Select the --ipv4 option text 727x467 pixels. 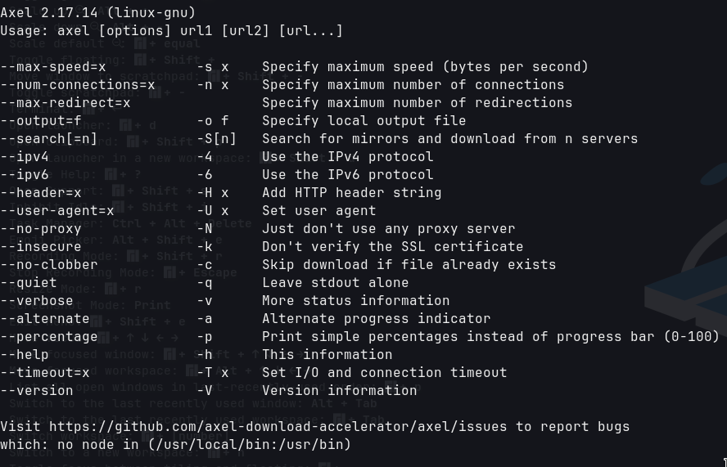(x=24, y=157)
